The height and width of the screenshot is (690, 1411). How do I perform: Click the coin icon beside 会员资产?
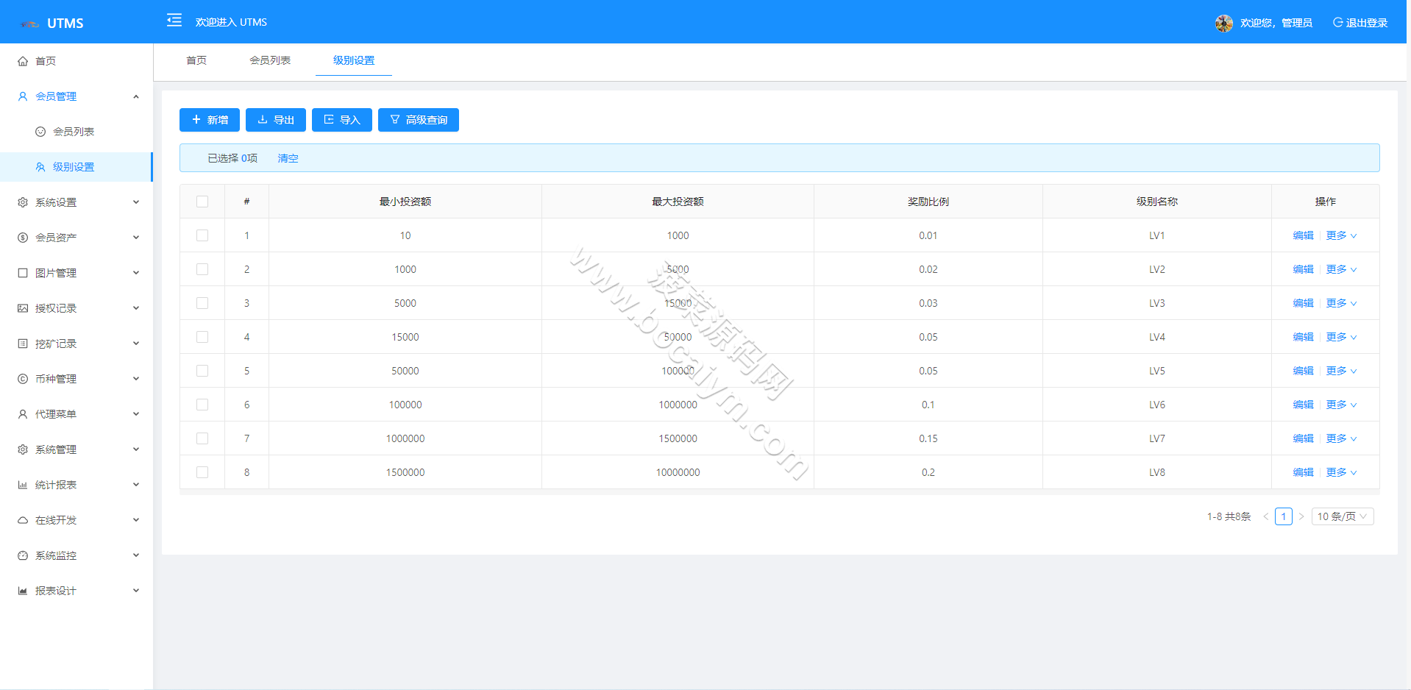pyautogui.click(x=23, y=238)
